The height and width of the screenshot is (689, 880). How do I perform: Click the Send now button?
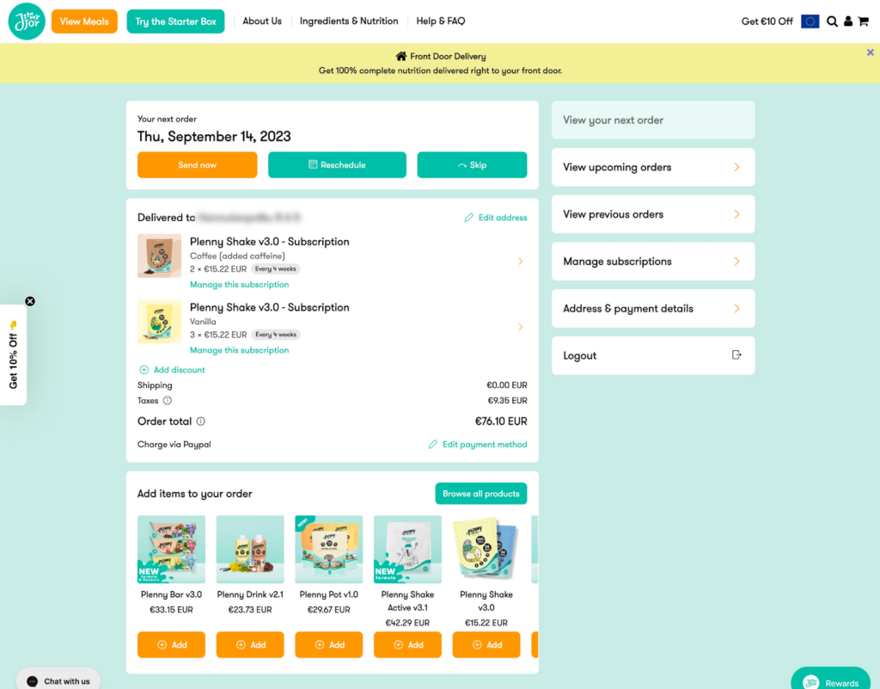197,165
